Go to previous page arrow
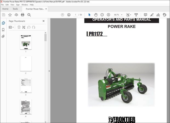This screenshot has width=170, height=123. tap(63, 15)
